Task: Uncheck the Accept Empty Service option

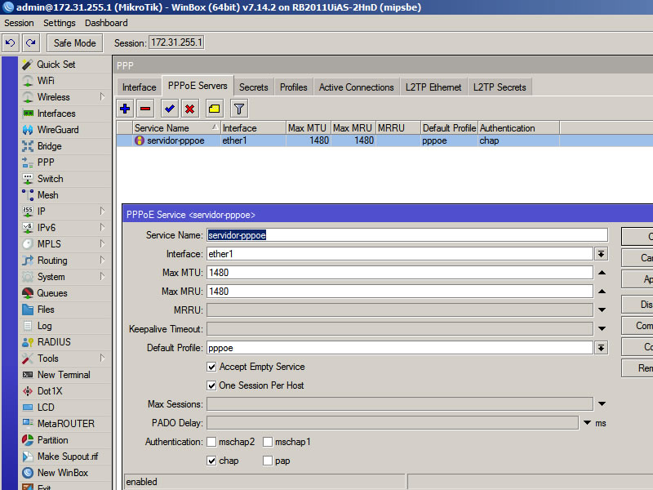Action: 211,367
